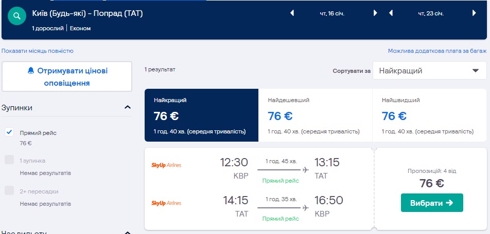Click return flight SkyUp Airlines logo
Screen dimensions: 490x234
(x=166, y=203)
